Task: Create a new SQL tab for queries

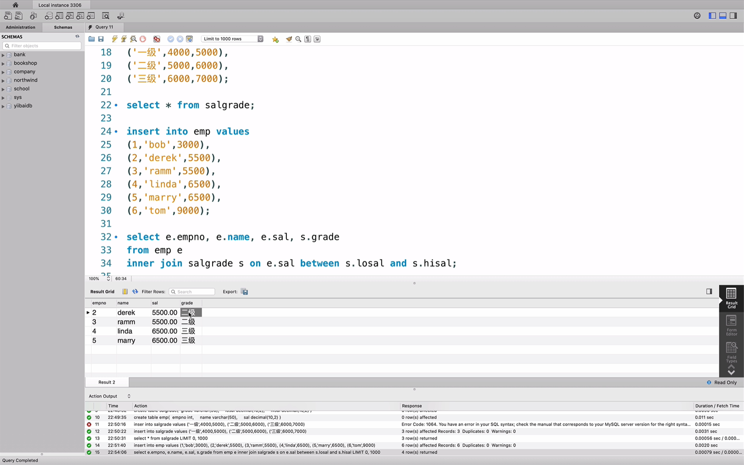Action: 8,16
